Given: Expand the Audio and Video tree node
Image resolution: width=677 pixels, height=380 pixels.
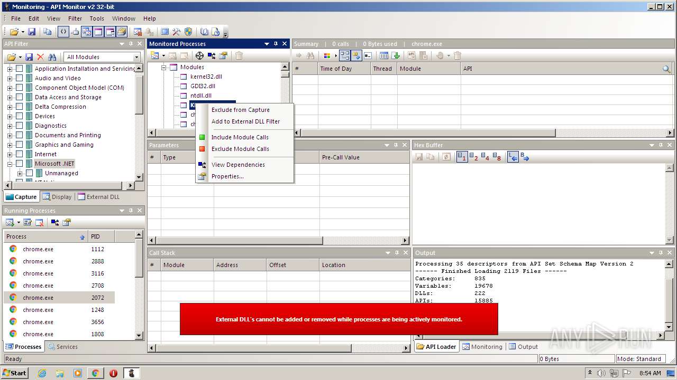Looking at the screenshot, I should [10, 78].
